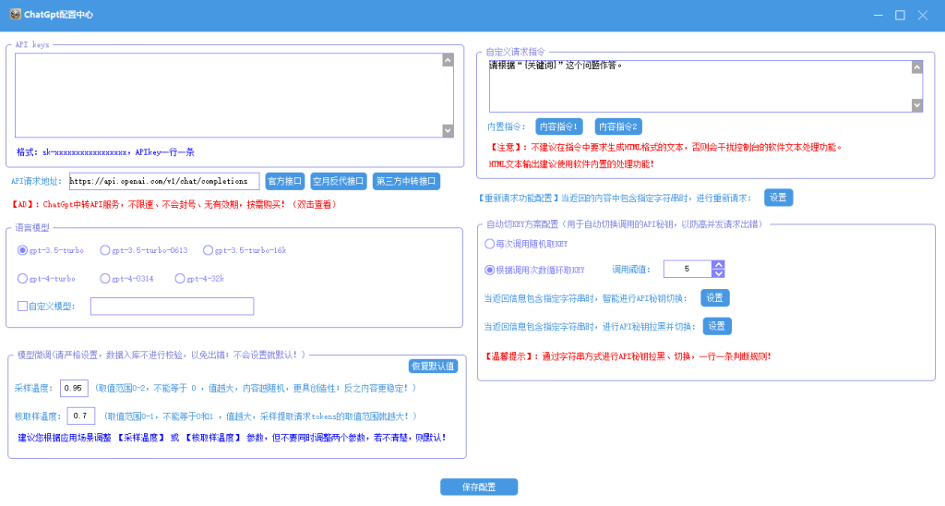Minimize the ChatGpt配置中心 window
The width and height of the screenshot is (945, 506).
point(879,15)
